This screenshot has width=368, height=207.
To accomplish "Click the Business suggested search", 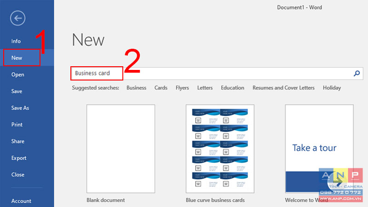I will pos(136,88).
